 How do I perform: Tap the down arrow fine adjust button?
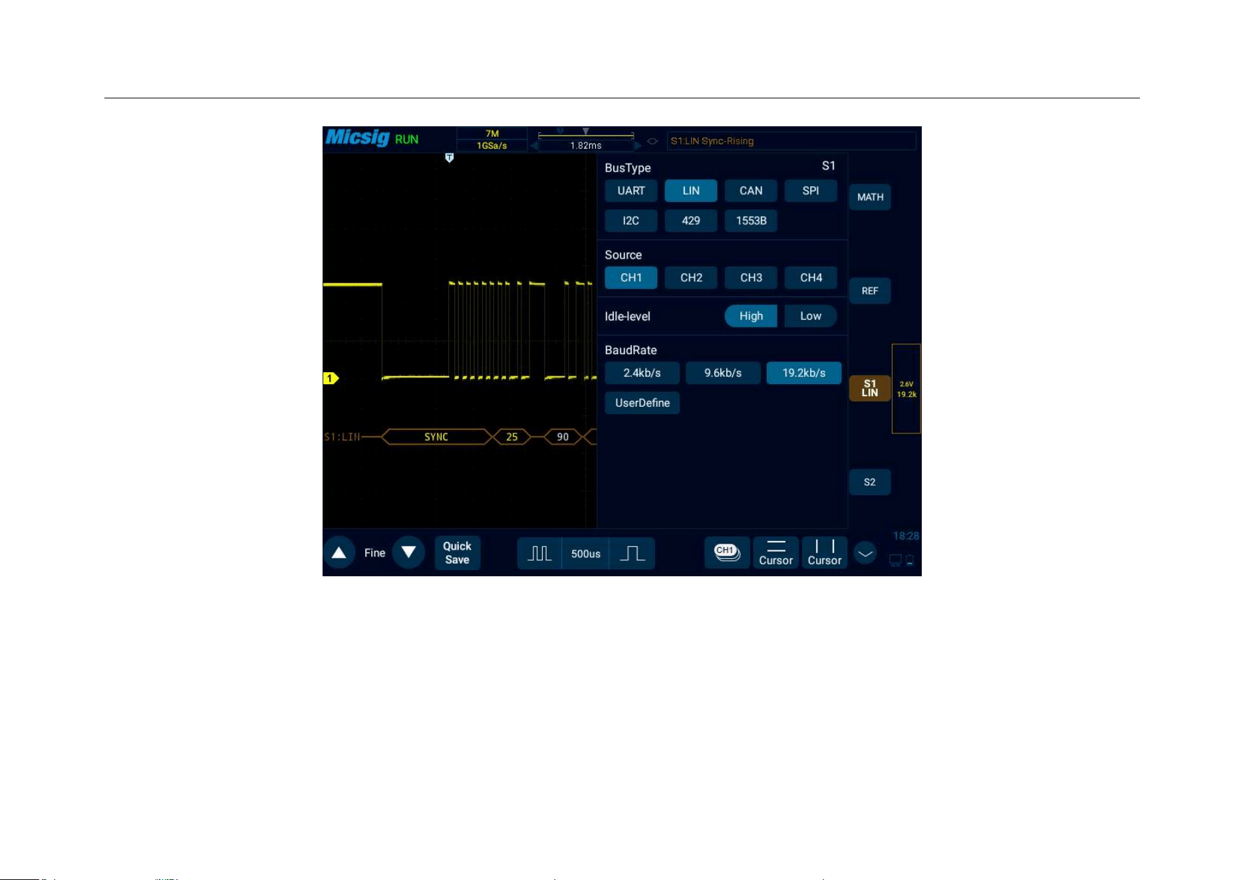(408, 553)
